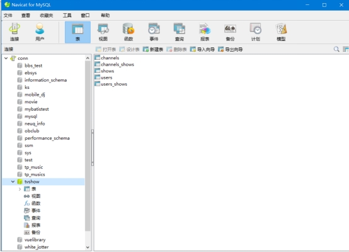Select the 报表 (Report) toolbar icon
The height and width of the screenshot is (252, 349).
[205, 32]
